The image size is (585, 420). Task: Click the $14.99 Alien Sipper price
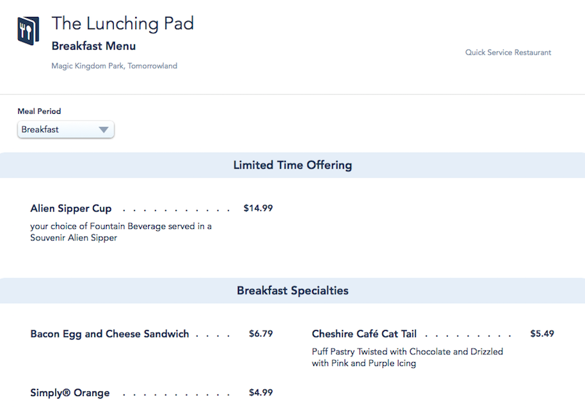coord(258,209)
